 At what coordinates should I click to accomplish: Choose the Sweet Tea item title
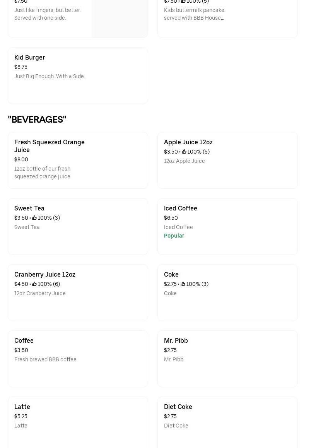click(29, 208)
